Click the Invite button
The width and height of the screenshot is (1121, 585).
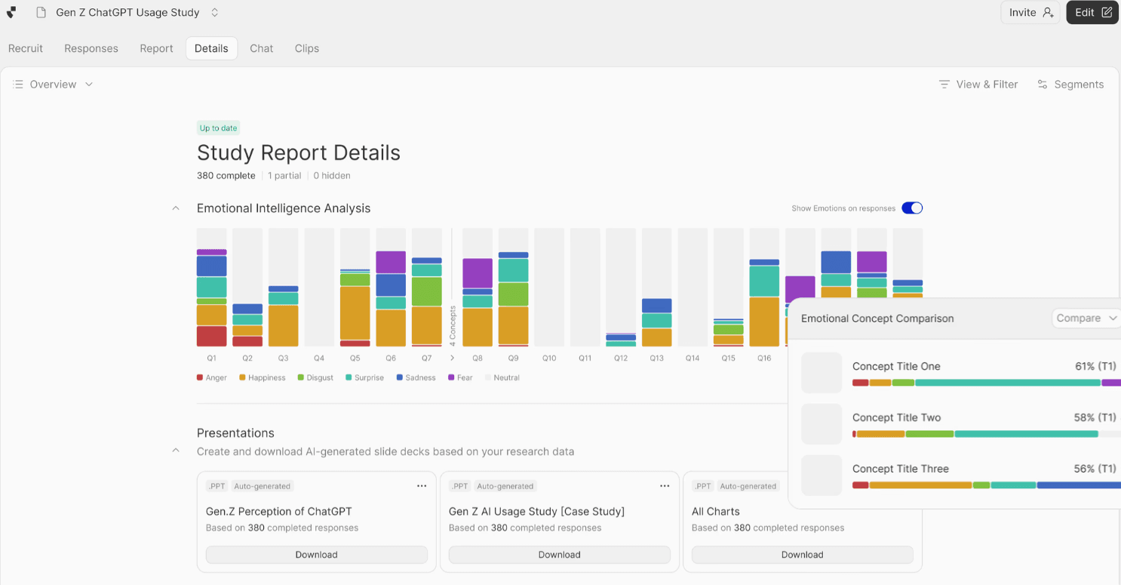1030,12
